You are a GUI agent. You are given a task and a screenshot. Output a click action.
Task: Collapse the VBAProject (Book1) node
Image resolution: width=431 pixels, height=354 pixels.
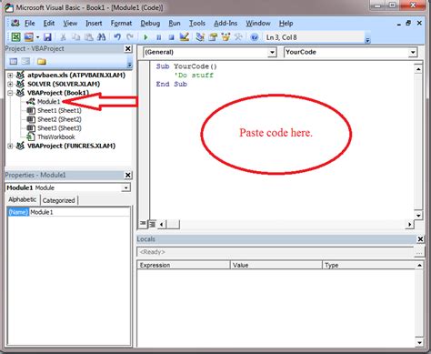tap(10, 93)
